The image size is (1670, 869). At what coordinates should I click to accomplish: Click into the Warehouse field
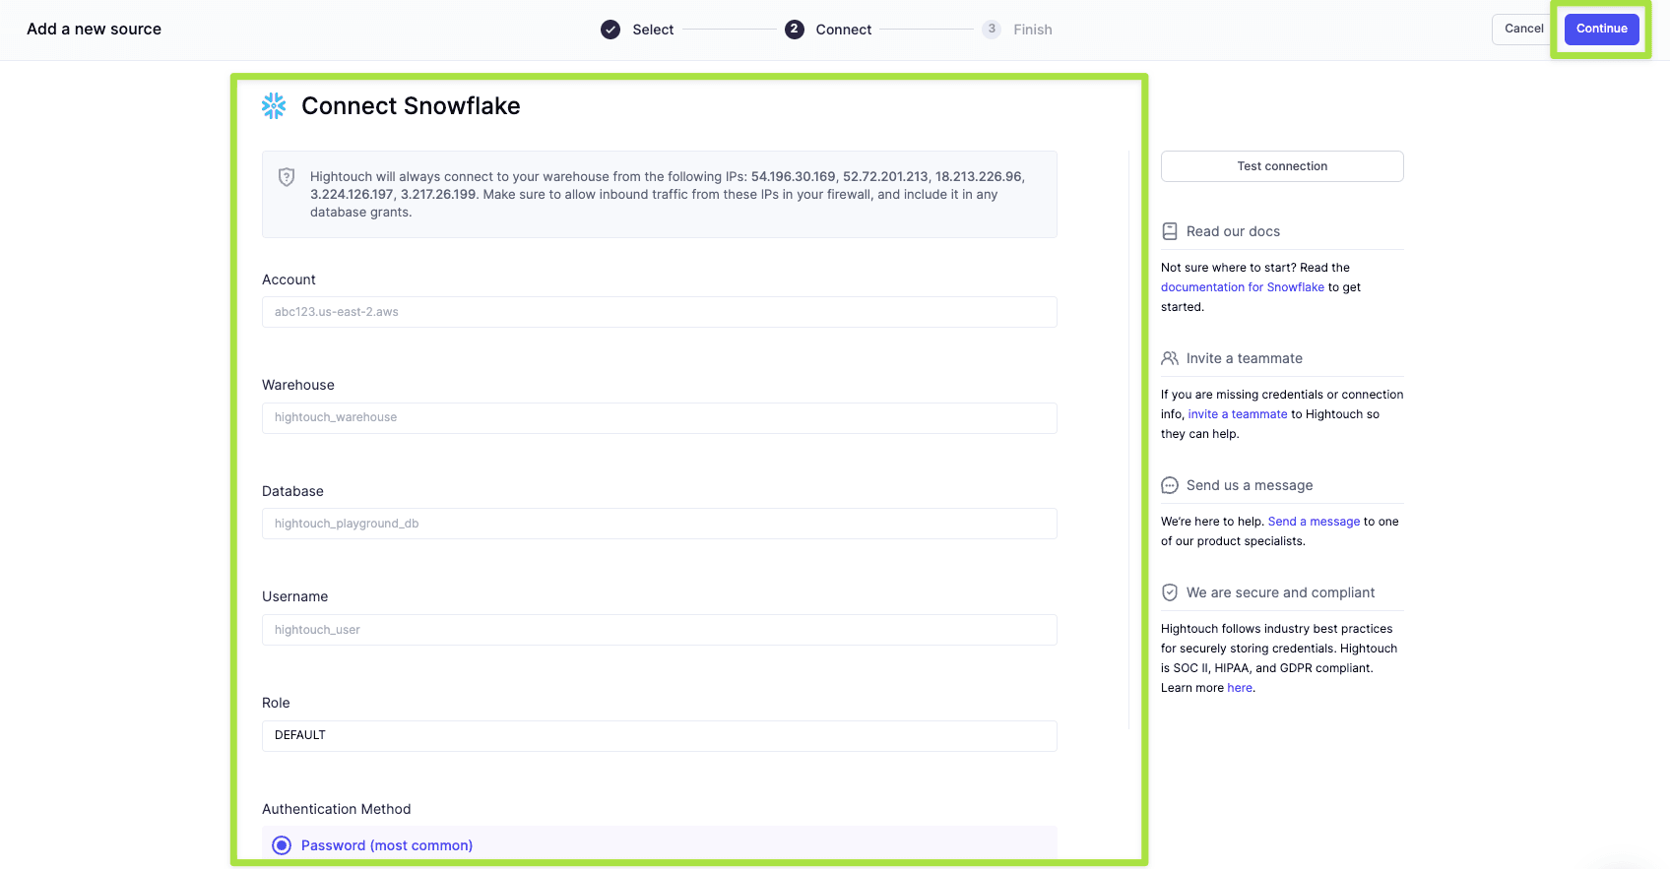[x=659, y=417]
